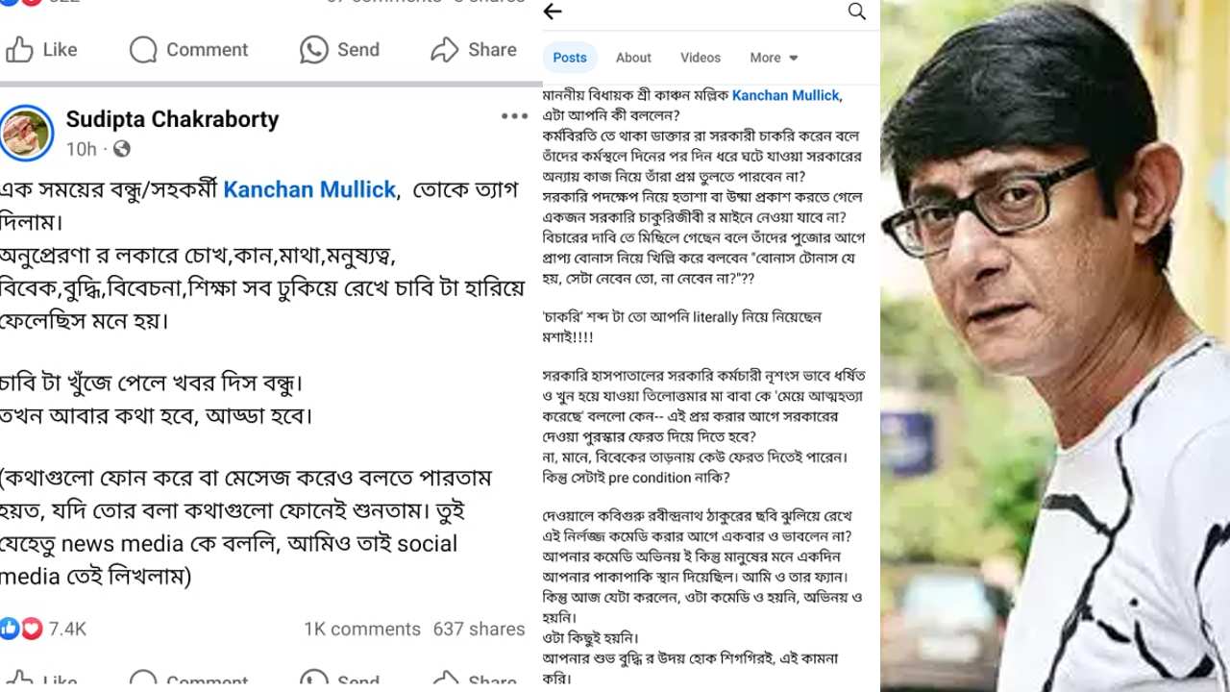
Task: Open the 1K comments link
Action: point(362,629)
